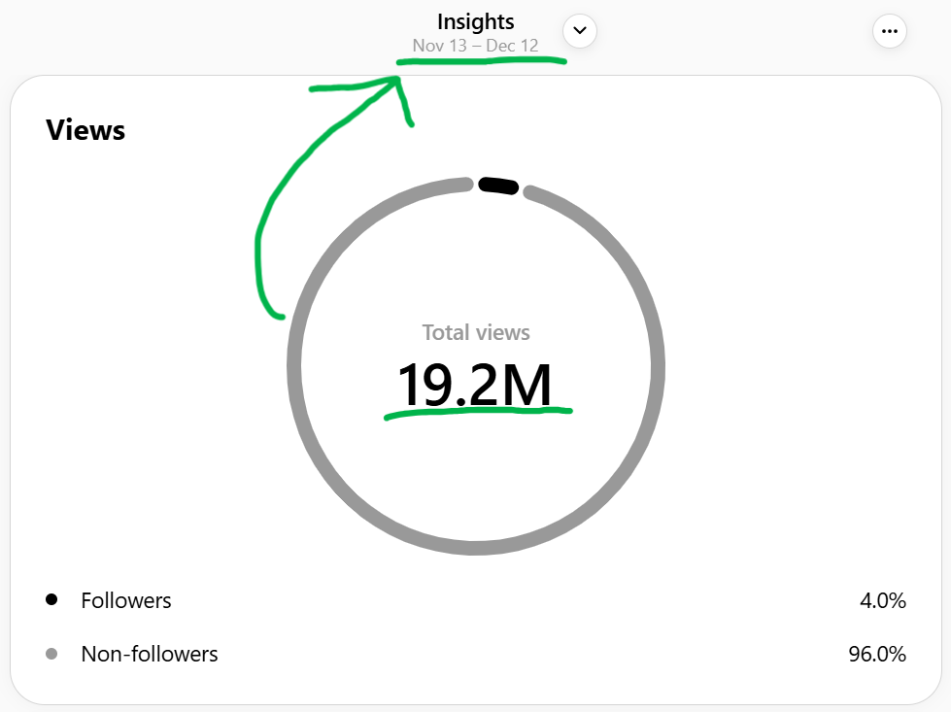Click the Views card heading
The width and height of the screenshot is (951, 712).
[x=85, y=130]
